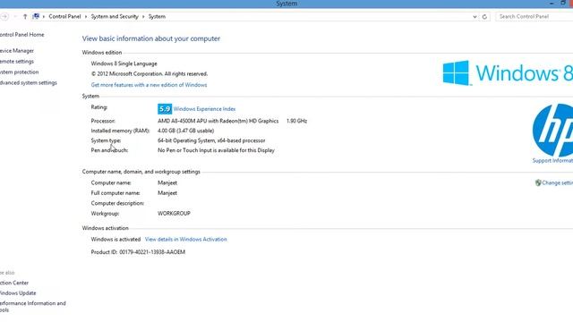Open Advanced system settings
Viewport: 573px width, 322px height.
tap(28, 83)
